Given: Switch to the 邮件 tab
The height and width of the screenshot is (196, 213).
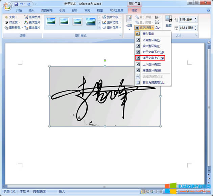Looking at the screenshot, I should 75,11.
